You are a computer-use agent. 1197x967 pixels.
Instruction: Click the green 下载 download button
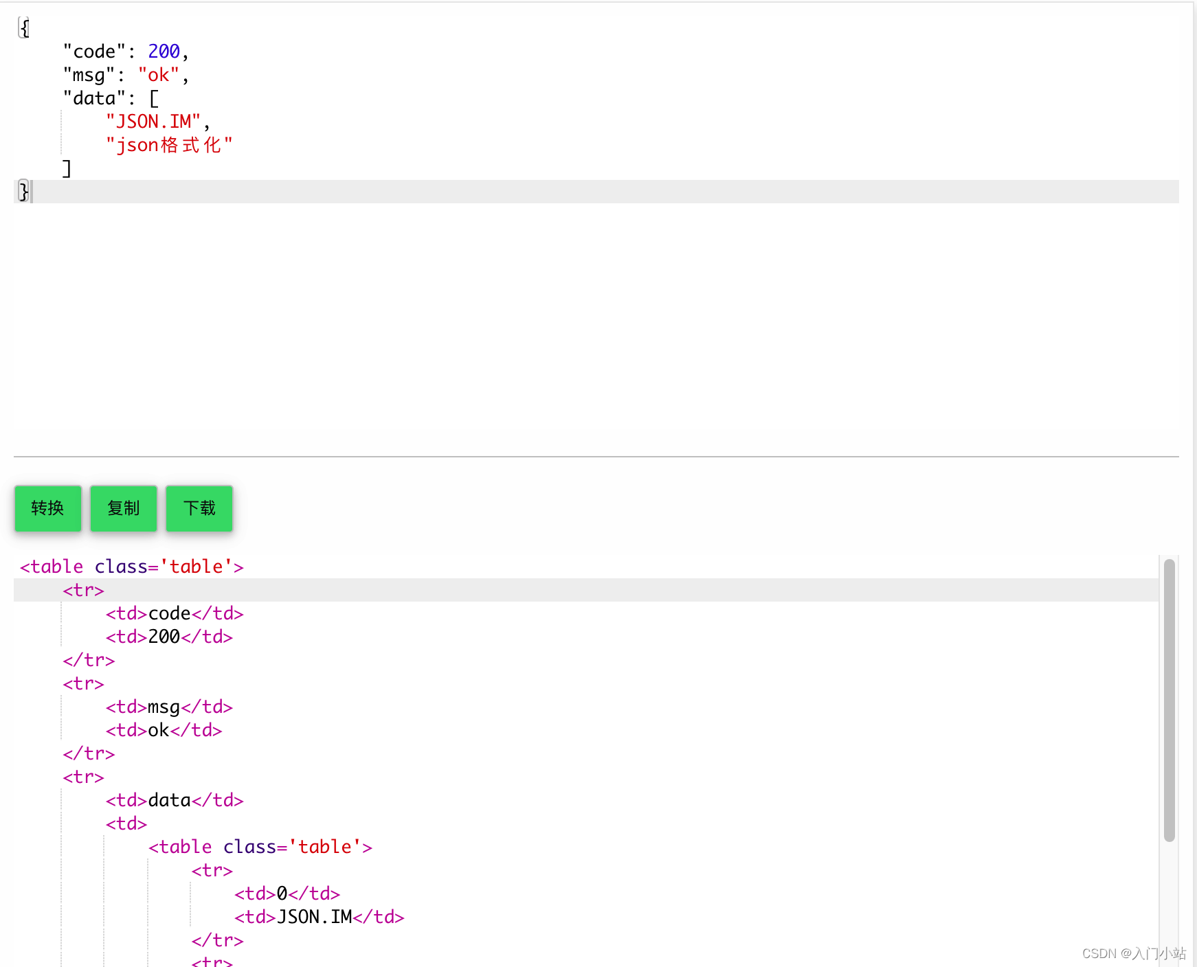pos(199,508)
